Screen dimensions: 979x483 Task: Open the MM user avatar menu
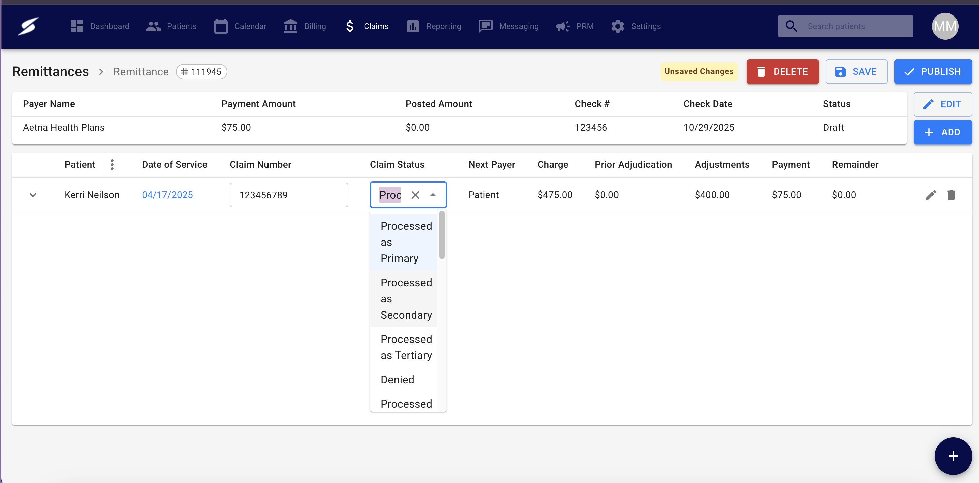coord(945,26)
